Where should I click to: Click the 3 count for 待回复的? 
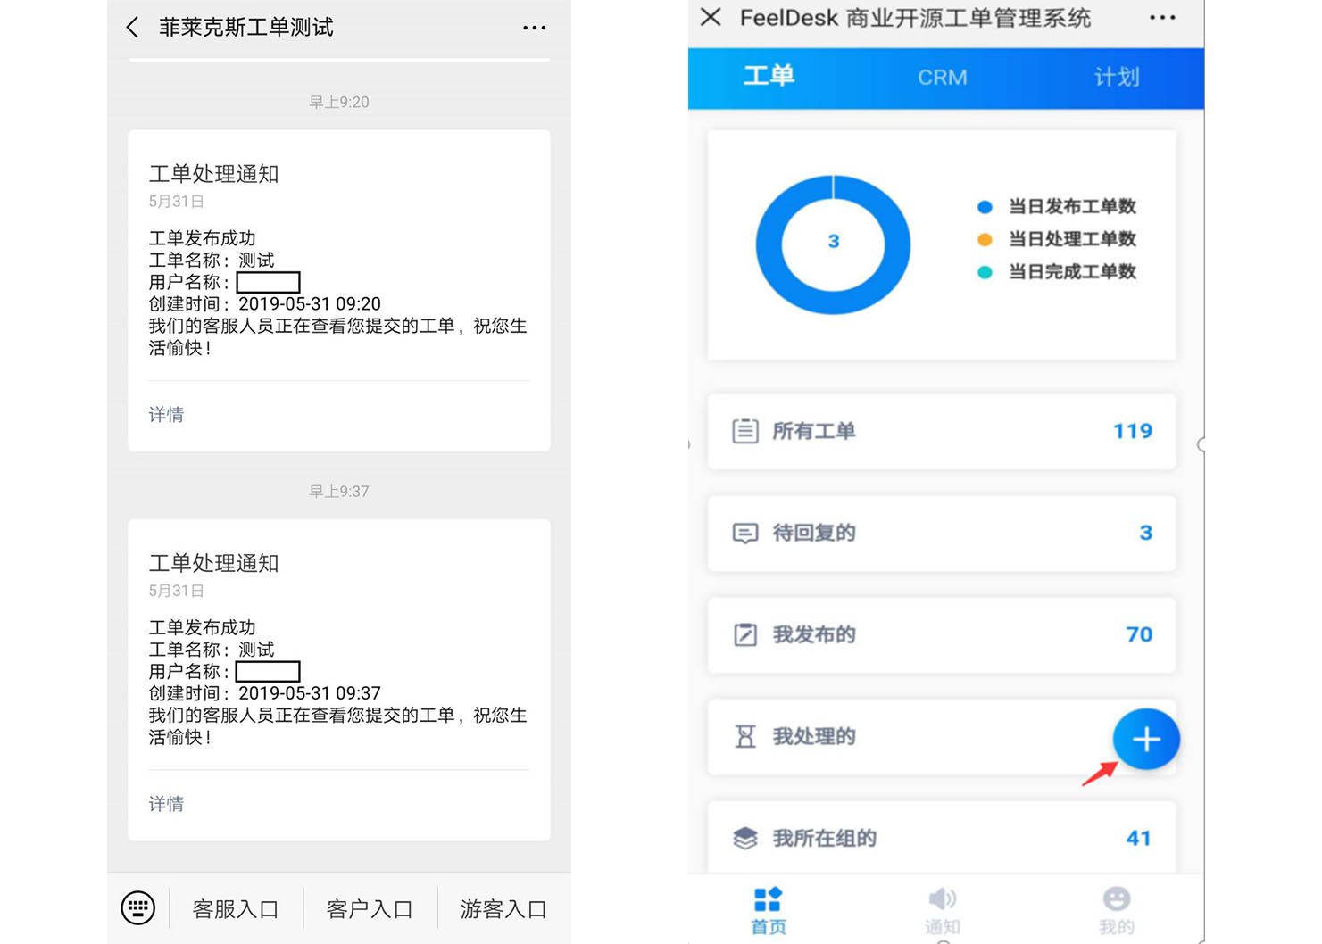[1146, 533]
